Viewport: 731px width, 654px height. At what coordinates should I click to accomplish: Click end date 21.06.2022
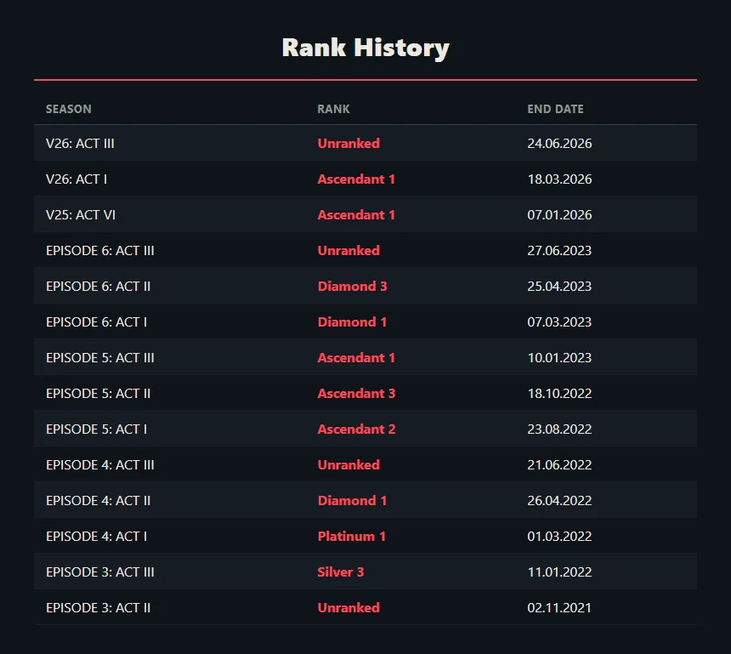(559, 465)
